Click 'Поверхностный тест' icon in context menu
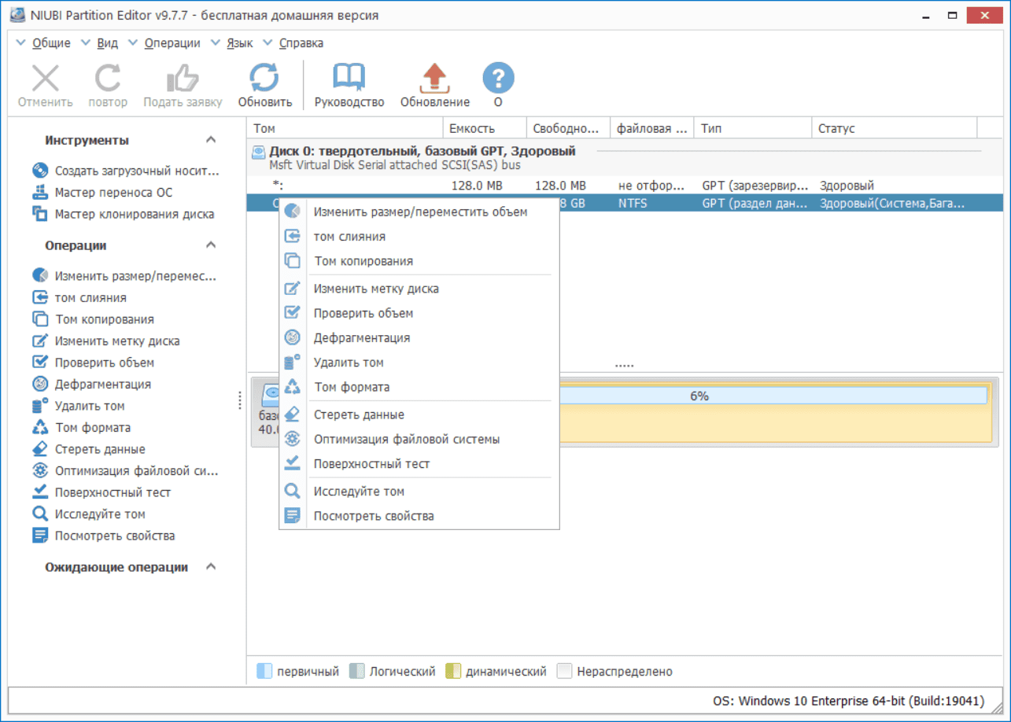Image resolution: width=1011 pixels, height=722 pixels. [x=292, y=463]
